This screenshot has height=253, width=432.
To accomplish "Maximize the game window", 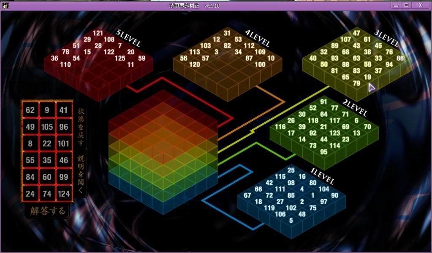I will pyautogui.click(x=406, y=5).
